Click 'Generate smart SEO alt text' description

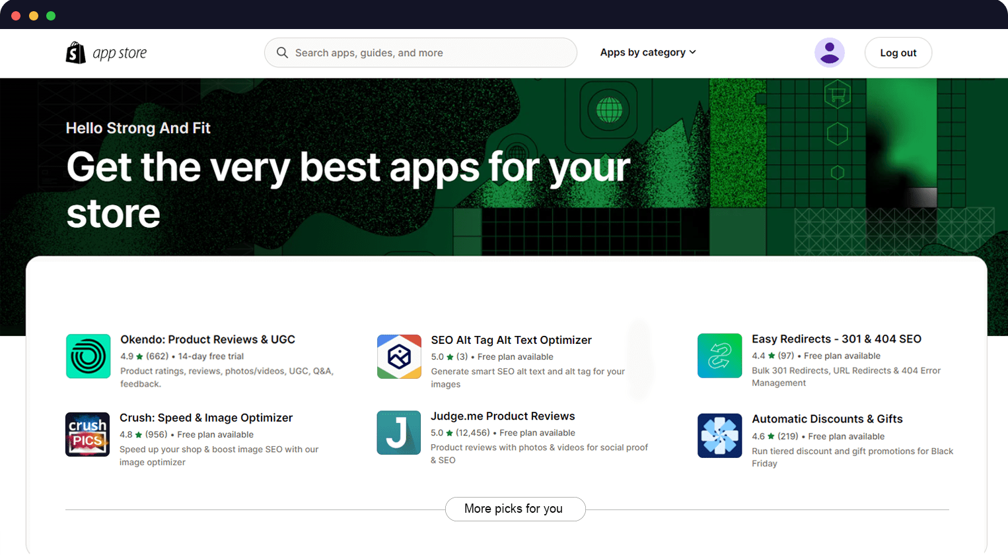coord(528,378)
